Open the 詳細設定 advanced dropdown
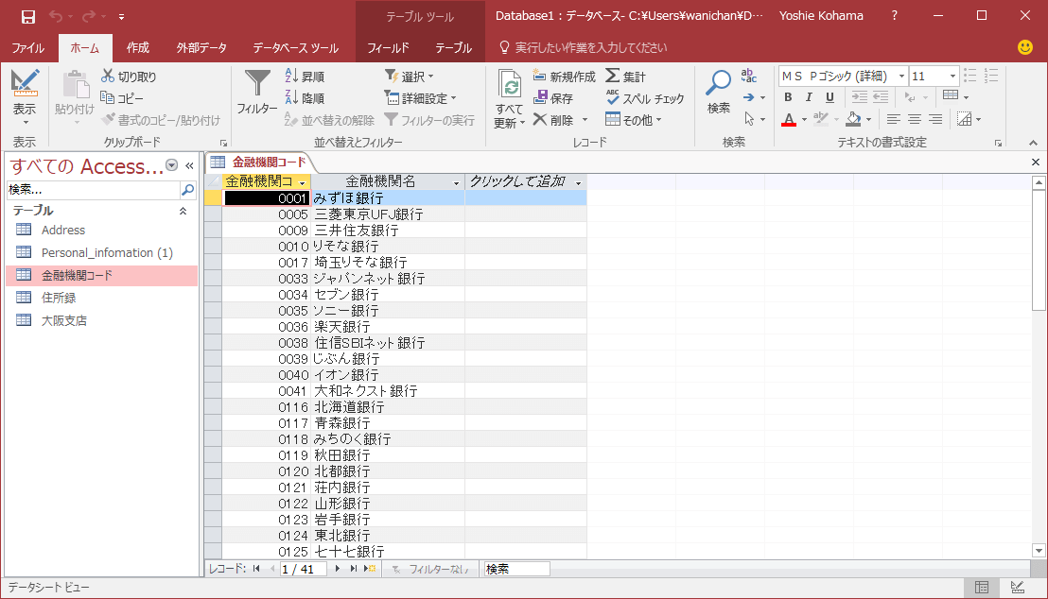This screenshot has width=1048, height=599. click(420, 98)
